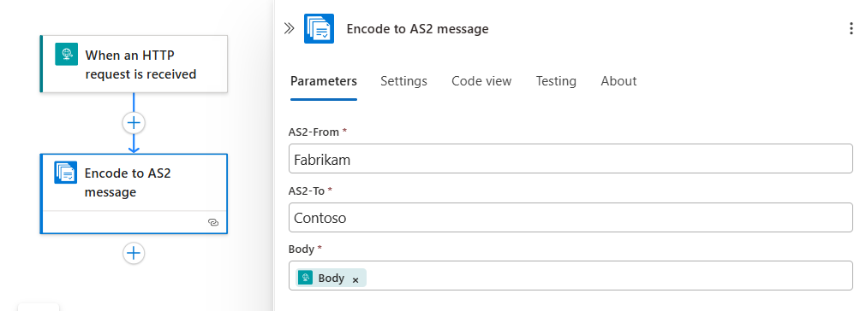The image size is (866, 311).
Task: Select the HTTP request trigger card
Action: pos(134,64)
